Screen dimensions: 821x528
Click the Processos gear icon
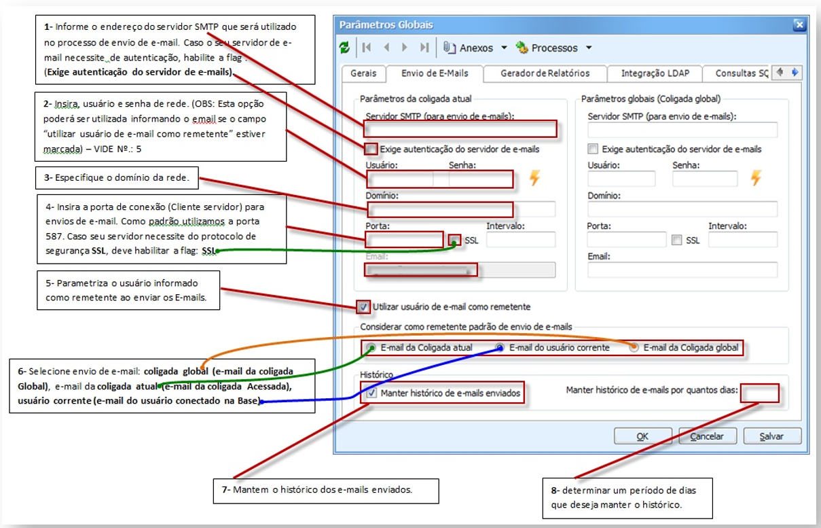coord(522,48)
